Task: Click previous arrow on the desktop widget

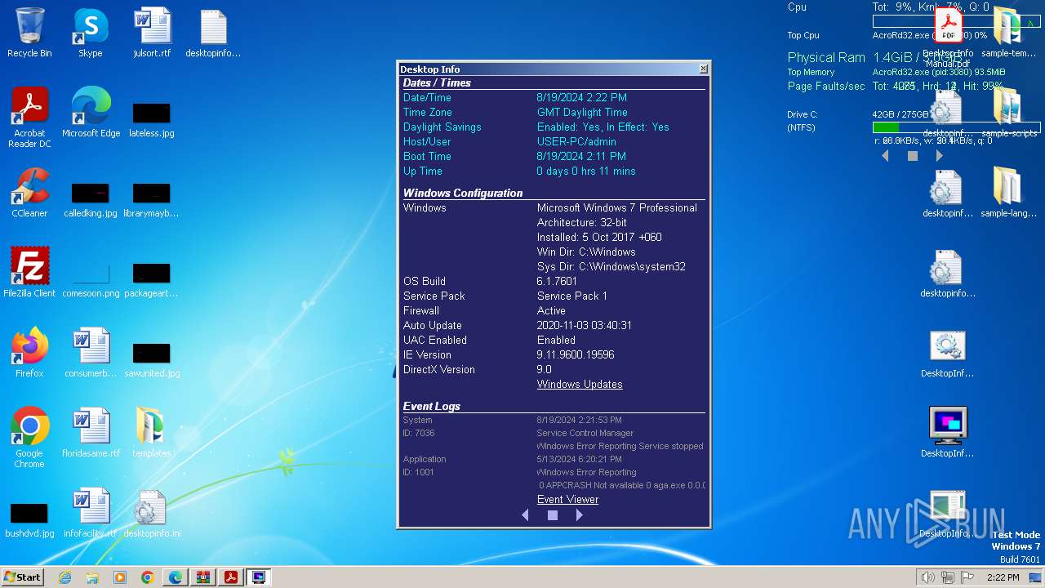Action: pyautogui.click(x=885, y=156)
